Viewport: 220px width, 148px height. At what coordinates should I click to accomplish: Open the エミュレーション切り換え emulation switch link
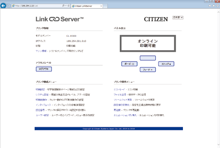click(125, 115)
